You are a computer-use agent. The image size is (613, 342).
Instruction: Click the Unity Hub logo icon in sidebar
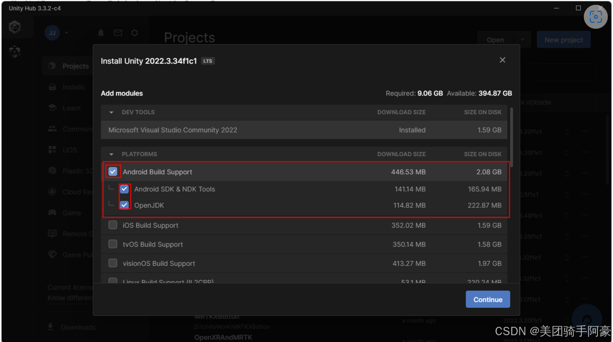tap(15, 27)
